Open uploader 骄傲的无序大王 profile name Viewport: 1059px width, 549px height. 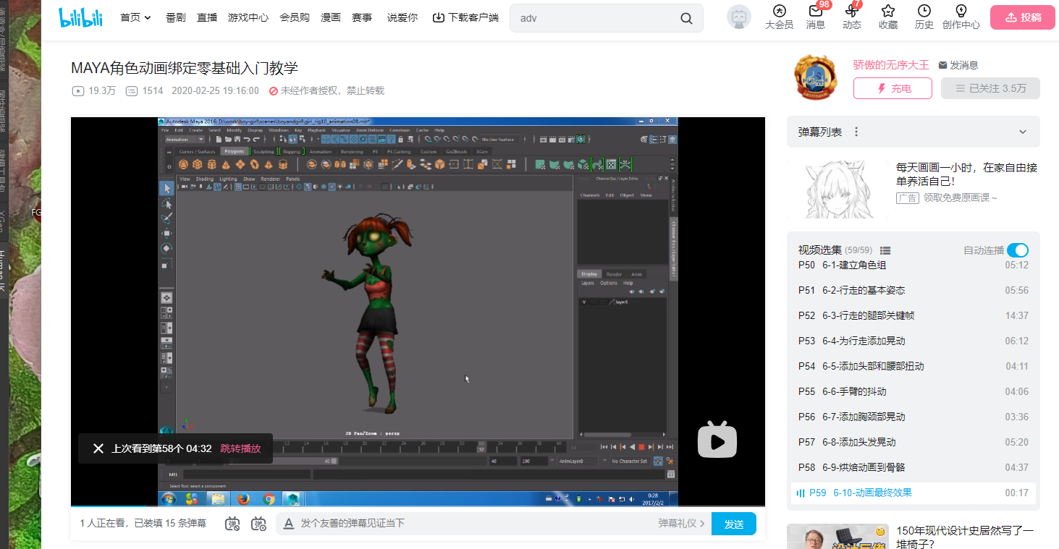tap(891, 65)
